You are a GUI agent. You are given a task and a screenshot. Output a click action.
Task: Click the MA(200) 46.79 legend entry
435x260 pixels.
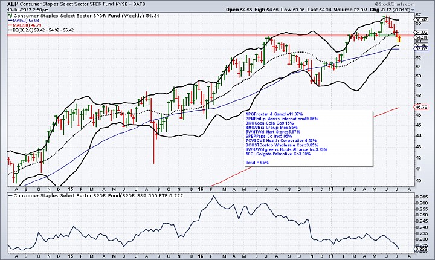point(27,25)
